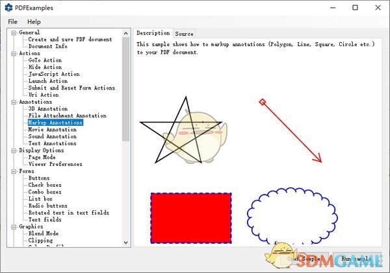Collapse the Graphics tree node

click(x=14, y=227)
